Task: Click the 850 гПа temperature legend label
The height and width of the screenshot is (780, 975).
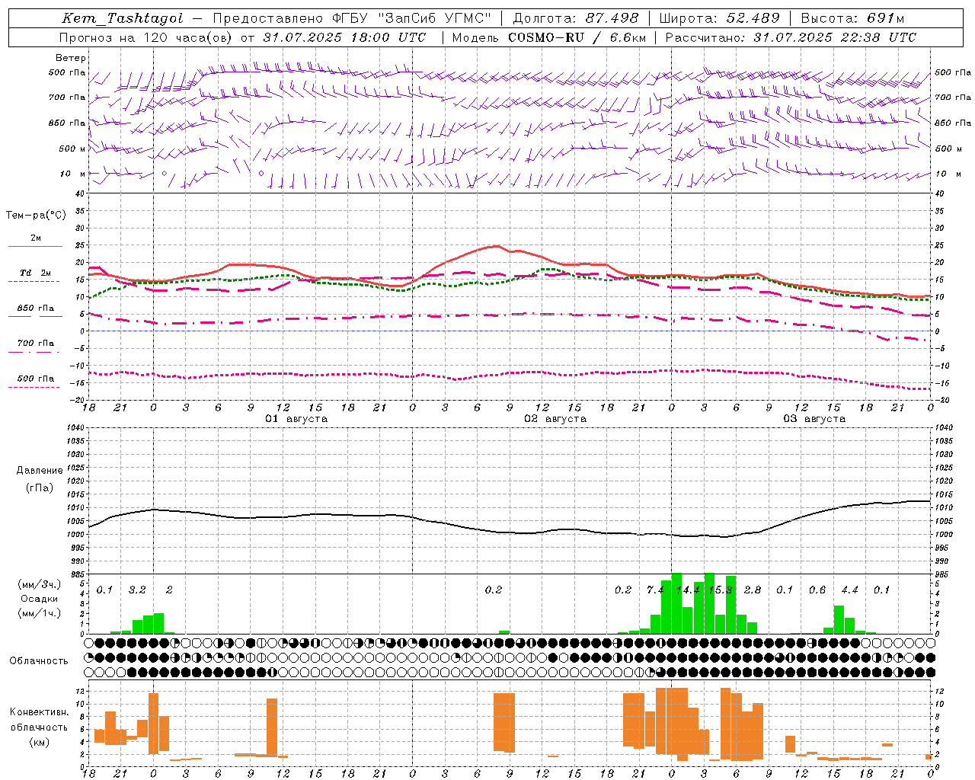Action: coord(36,308)
